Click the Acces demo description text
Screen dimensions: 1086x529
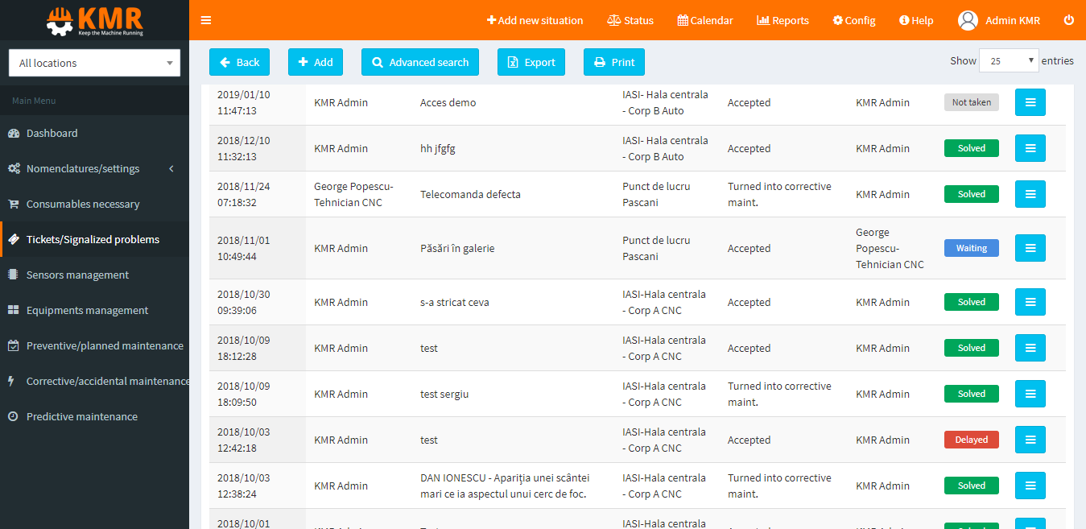pos(448,102)
